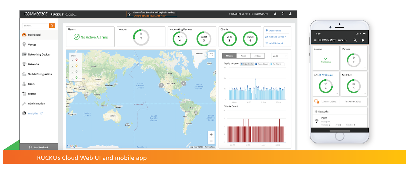Click the Ensure service level, Act Now link
Viewport: 409px width, 174px height.
tap(150, 16)
